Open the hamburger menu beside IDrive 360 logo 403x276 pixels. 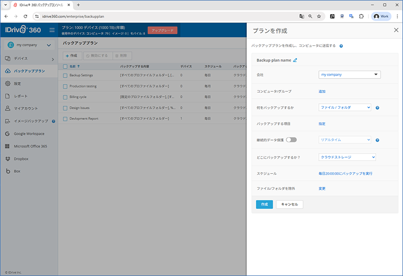click(52, 30)
